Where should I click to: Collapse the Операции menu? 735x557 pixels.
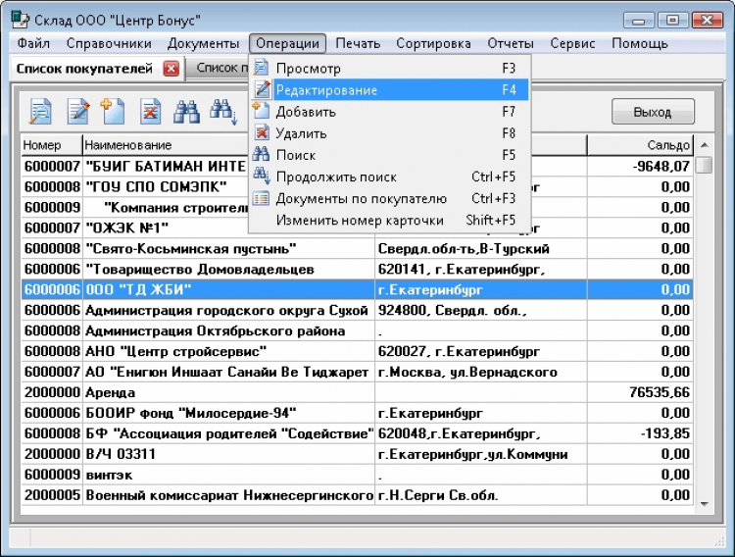tap(287, 44)
